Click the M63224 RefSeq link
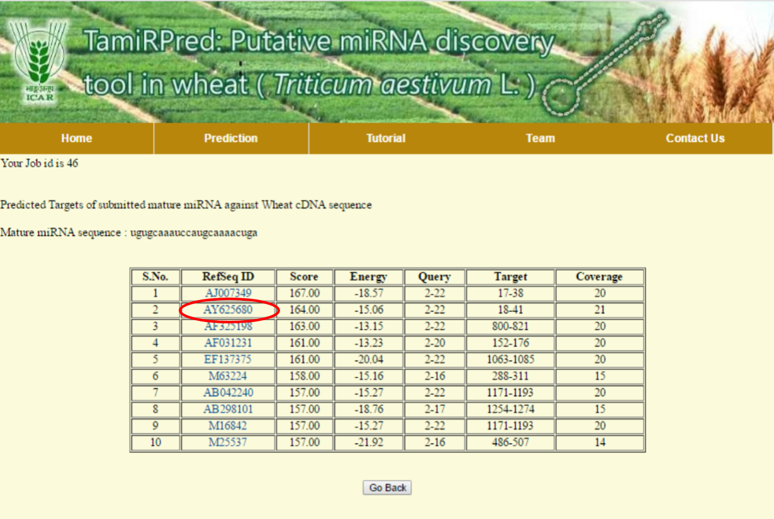 [228, 376]
